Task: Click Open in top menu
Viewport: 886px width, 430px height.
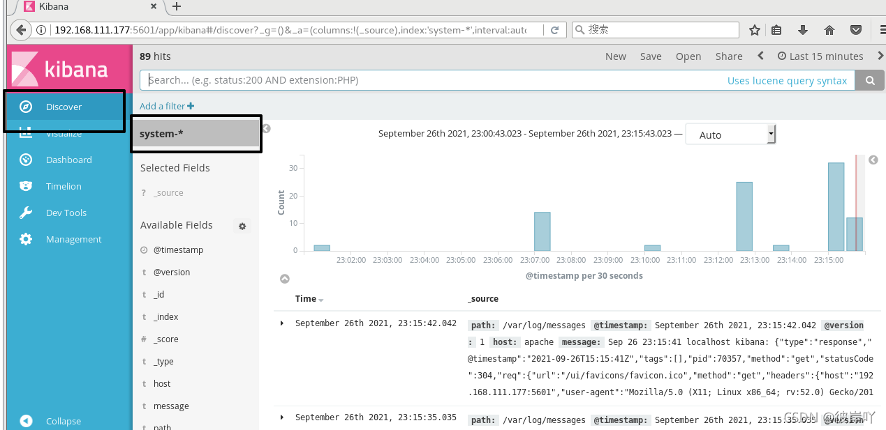Action: pyautogui.click(x=688, y=56)
